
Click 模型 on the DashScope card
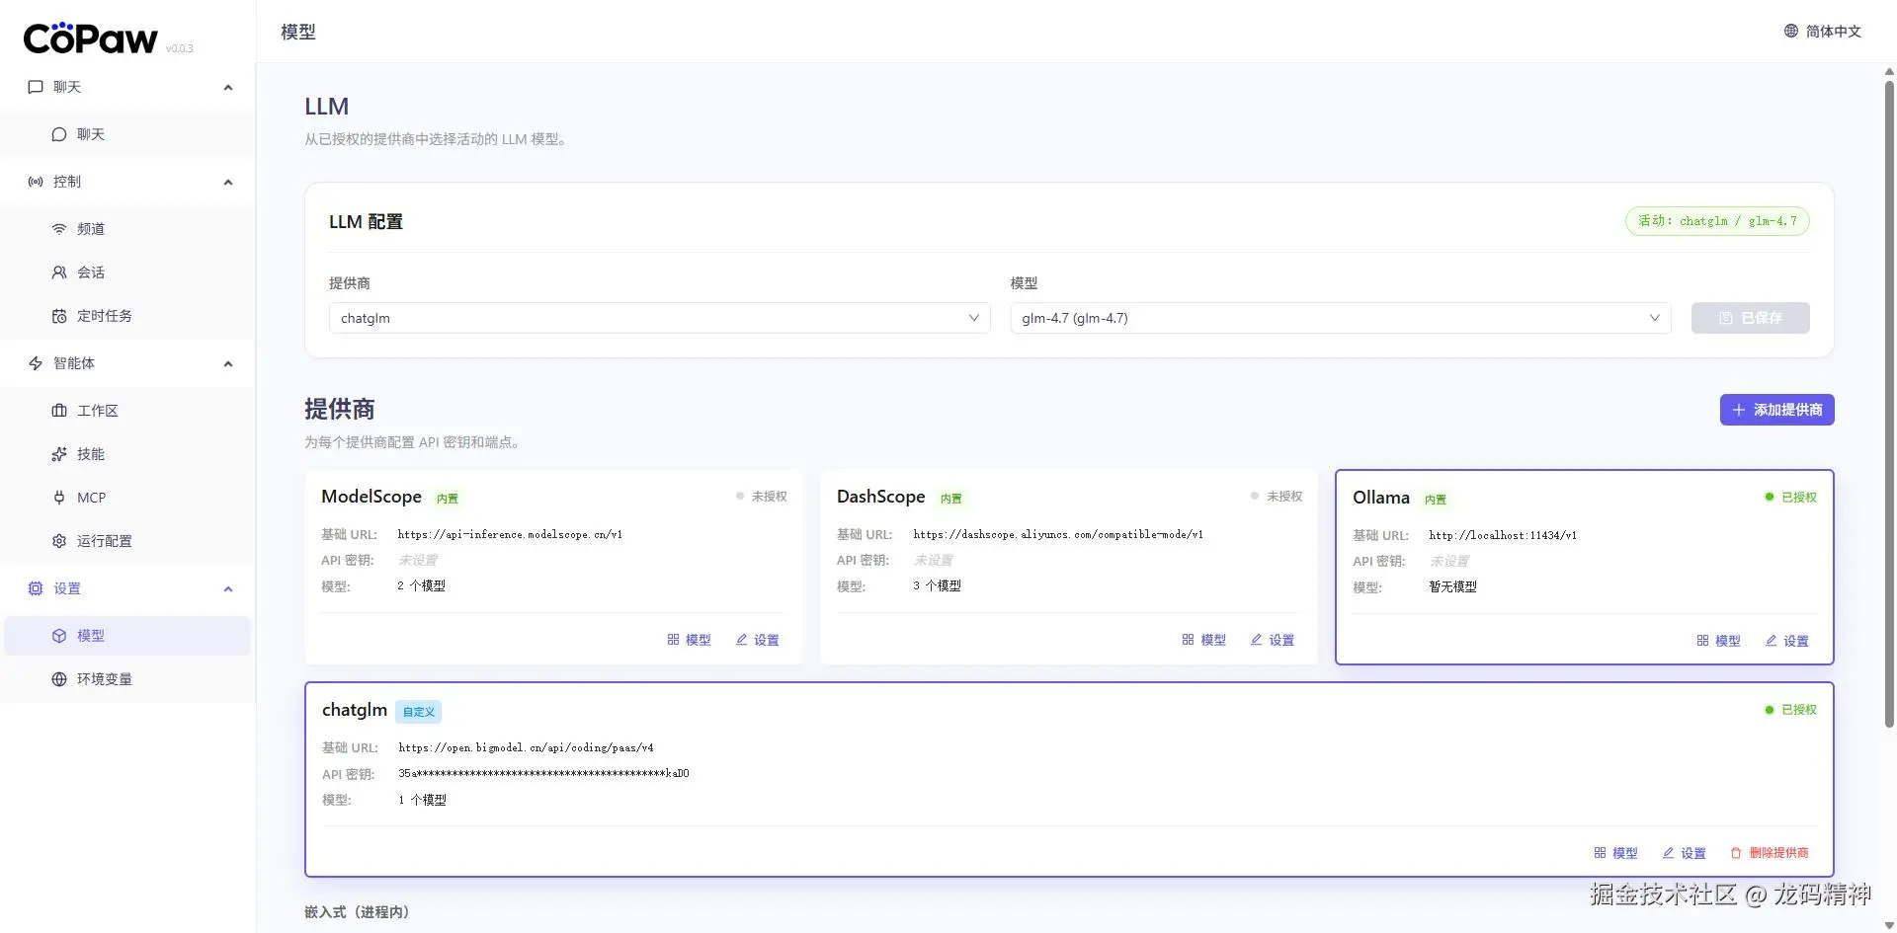[x=1204, y=640]
